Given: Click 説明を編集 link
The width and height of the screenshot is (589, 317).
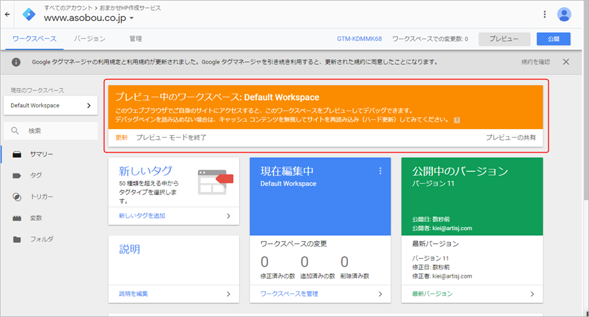Looking at the screenshot, I should [134, 293].
